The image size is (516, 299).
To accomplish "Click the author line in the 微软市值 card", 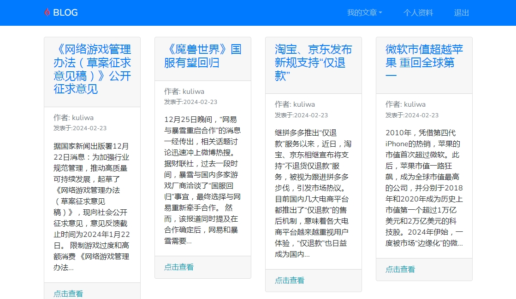I will click(x=405, y=104).
